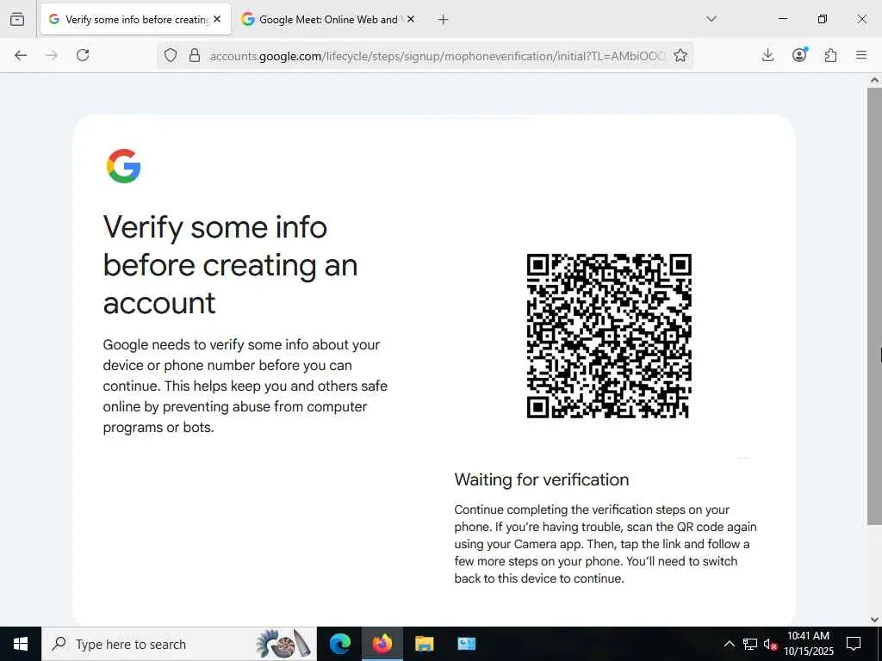Image resolution: width=882 pixels, height=661 pixels.
Task: Open Microsoft Edge from taskbar
Action: 340,644
